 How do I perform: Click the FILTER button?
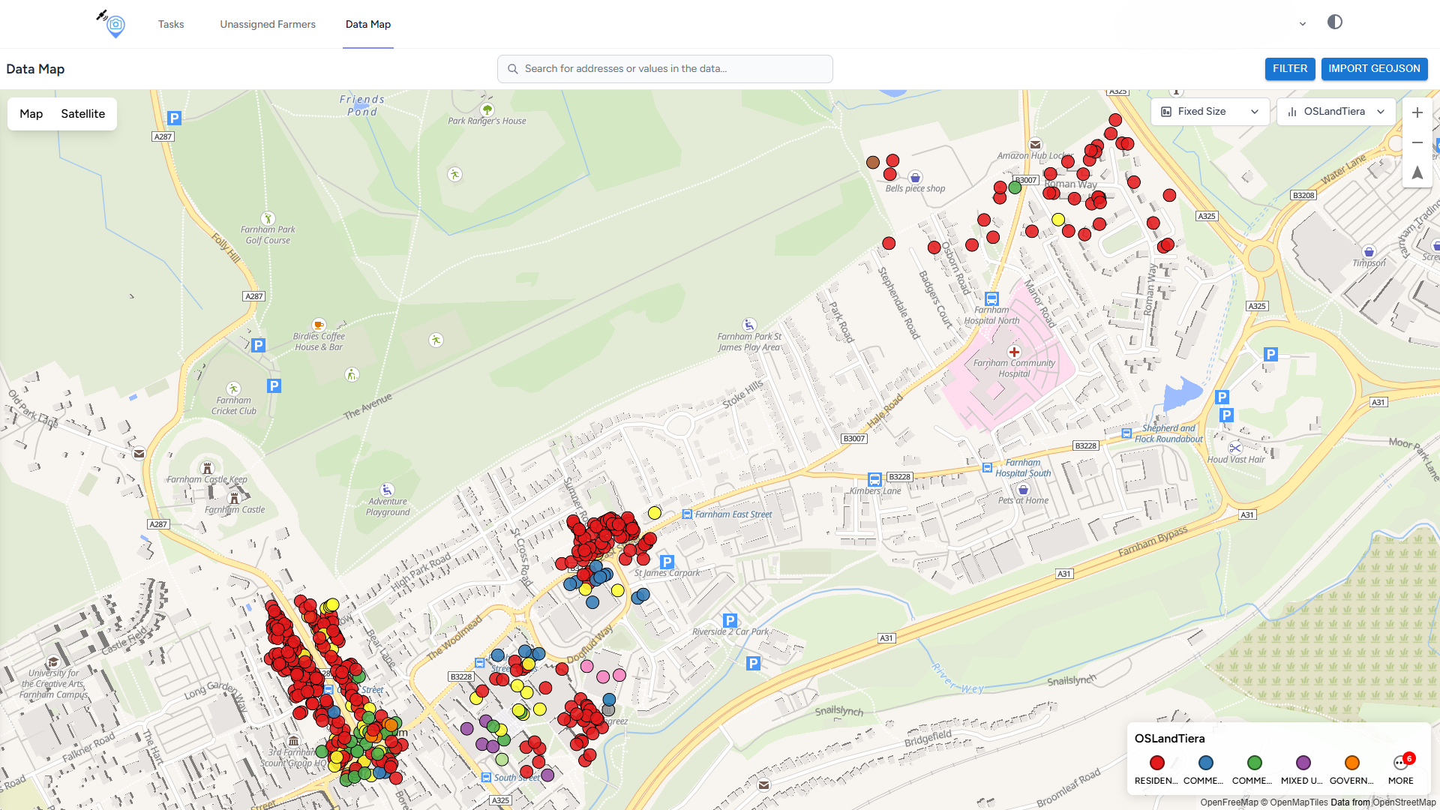coord(1289,68)
